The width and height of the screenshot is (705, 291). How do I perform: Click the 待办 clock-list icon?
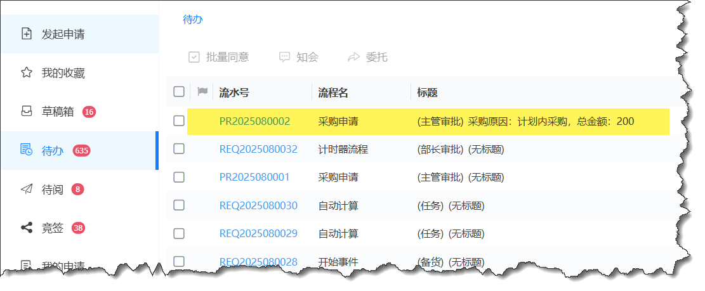coord(27,150)
